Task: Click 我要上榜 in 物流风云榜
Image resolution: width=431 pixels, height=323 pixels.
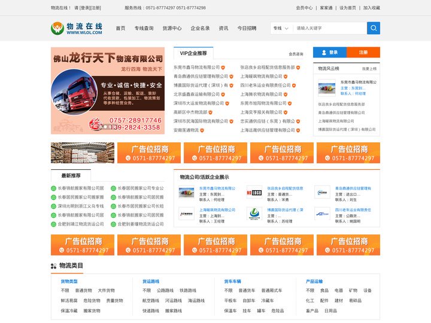Action: tap(369, 69)
